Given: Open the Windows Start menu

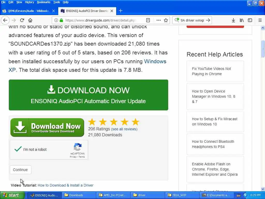Looking at the screenshot, I should pyautogui.click(x=12, y=195).
